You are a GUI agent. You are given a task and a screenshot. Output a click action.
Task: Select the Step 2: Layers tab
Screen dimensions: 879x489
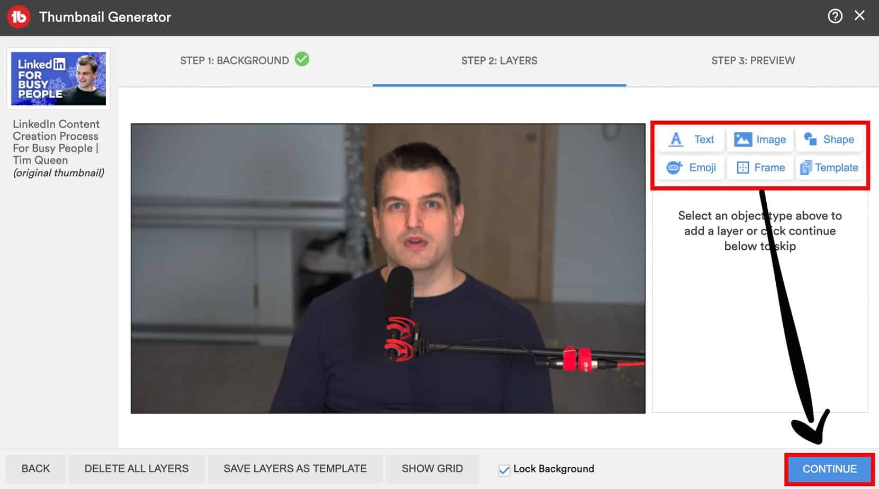point(499,61)
